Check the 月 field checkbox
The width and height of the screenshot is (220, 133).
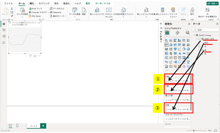[199, 46]
